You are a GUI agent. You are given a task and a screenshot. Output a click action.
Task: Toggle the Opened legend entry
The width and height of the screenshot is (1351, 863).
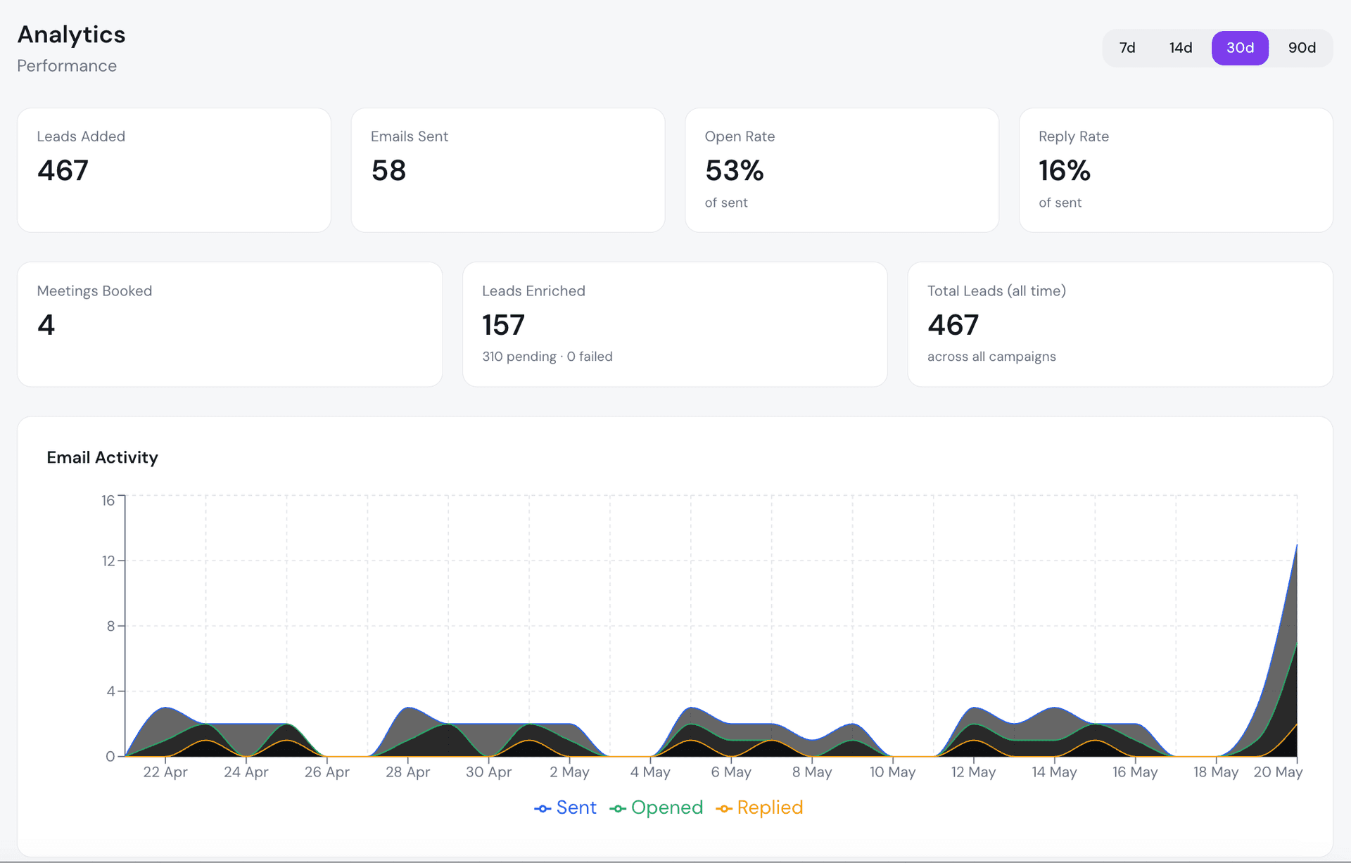[x=656, y=807]
